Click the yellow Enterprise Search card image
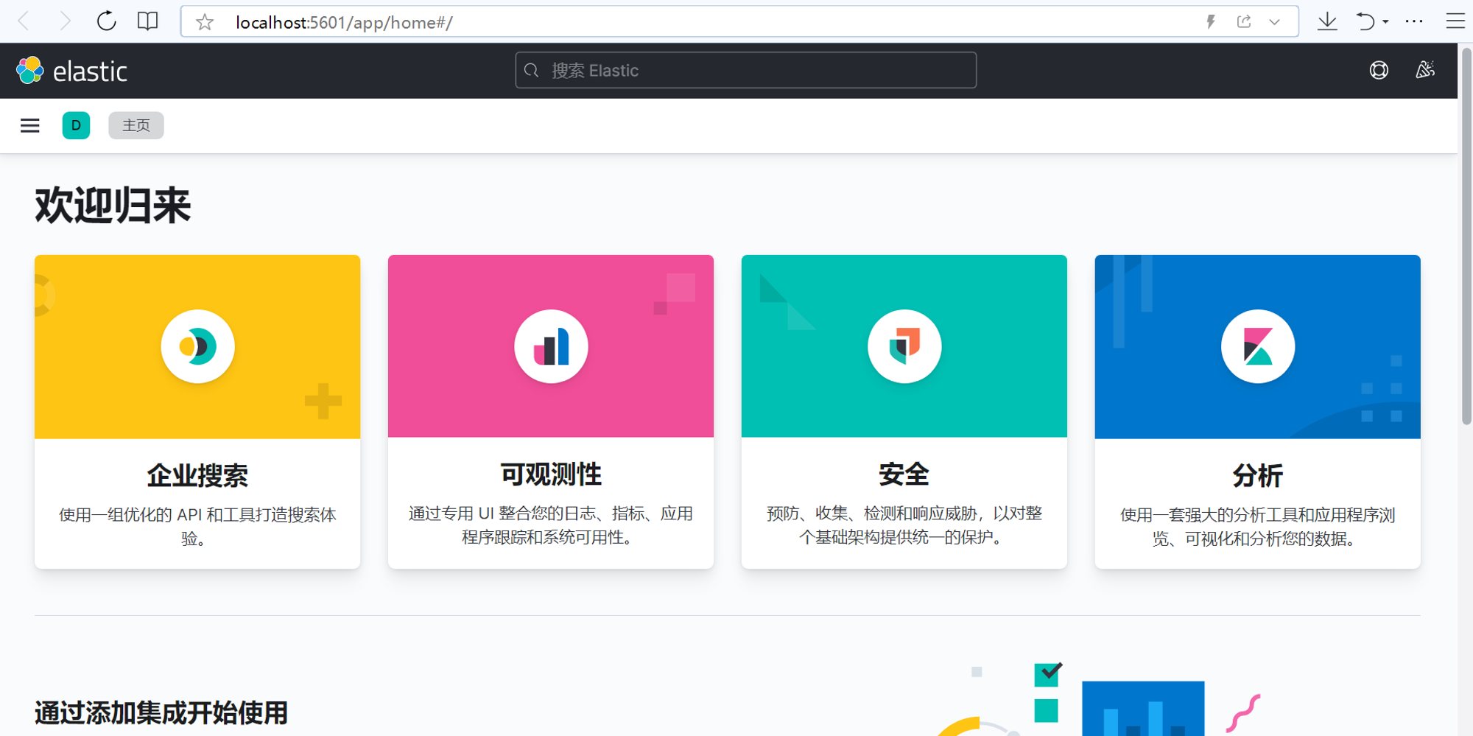1473x736 pixels. [197, 346]
